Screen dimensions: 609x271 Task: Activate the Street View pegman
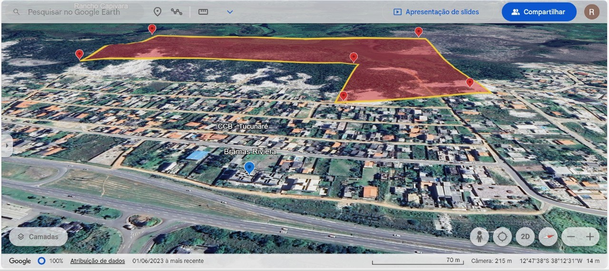[479, 236]
